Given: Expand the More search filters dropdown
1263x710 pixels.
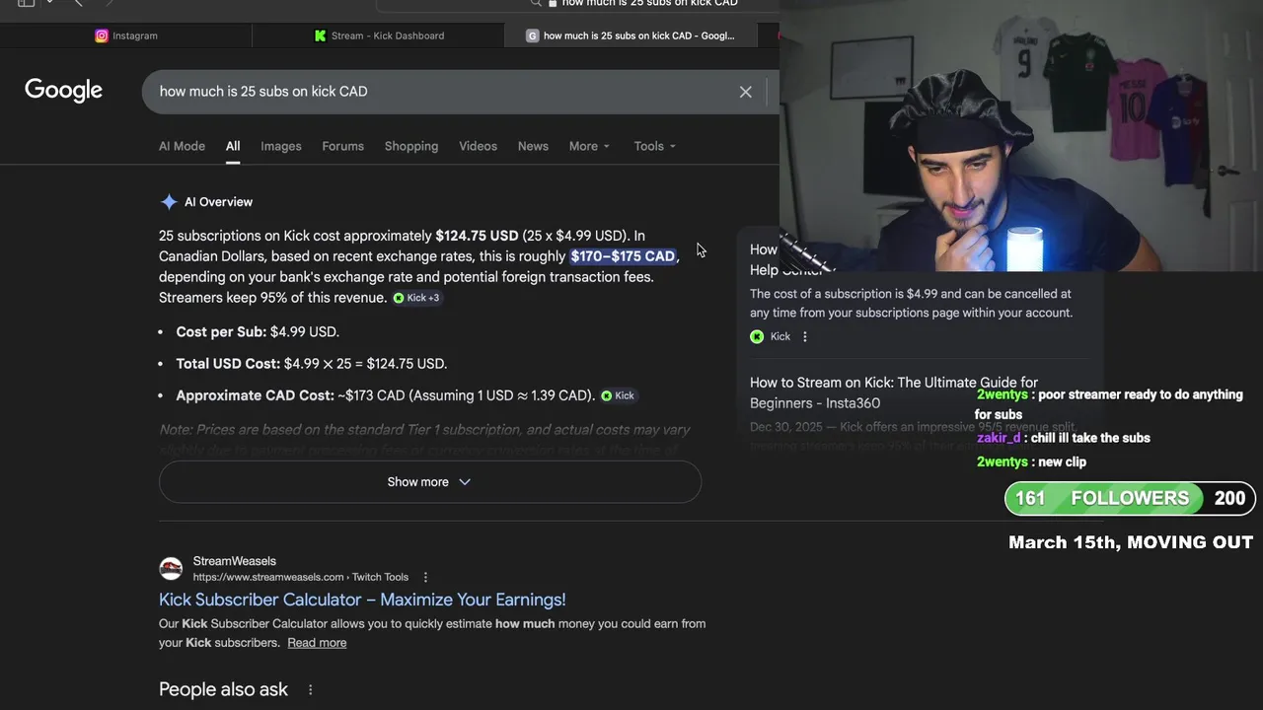Looking at the screenshot, I should (589, 146).
